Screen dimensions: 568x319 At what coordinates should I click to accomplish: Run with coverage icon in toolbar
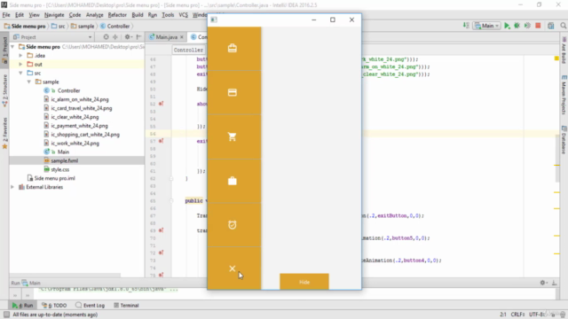tap(527, 26)
